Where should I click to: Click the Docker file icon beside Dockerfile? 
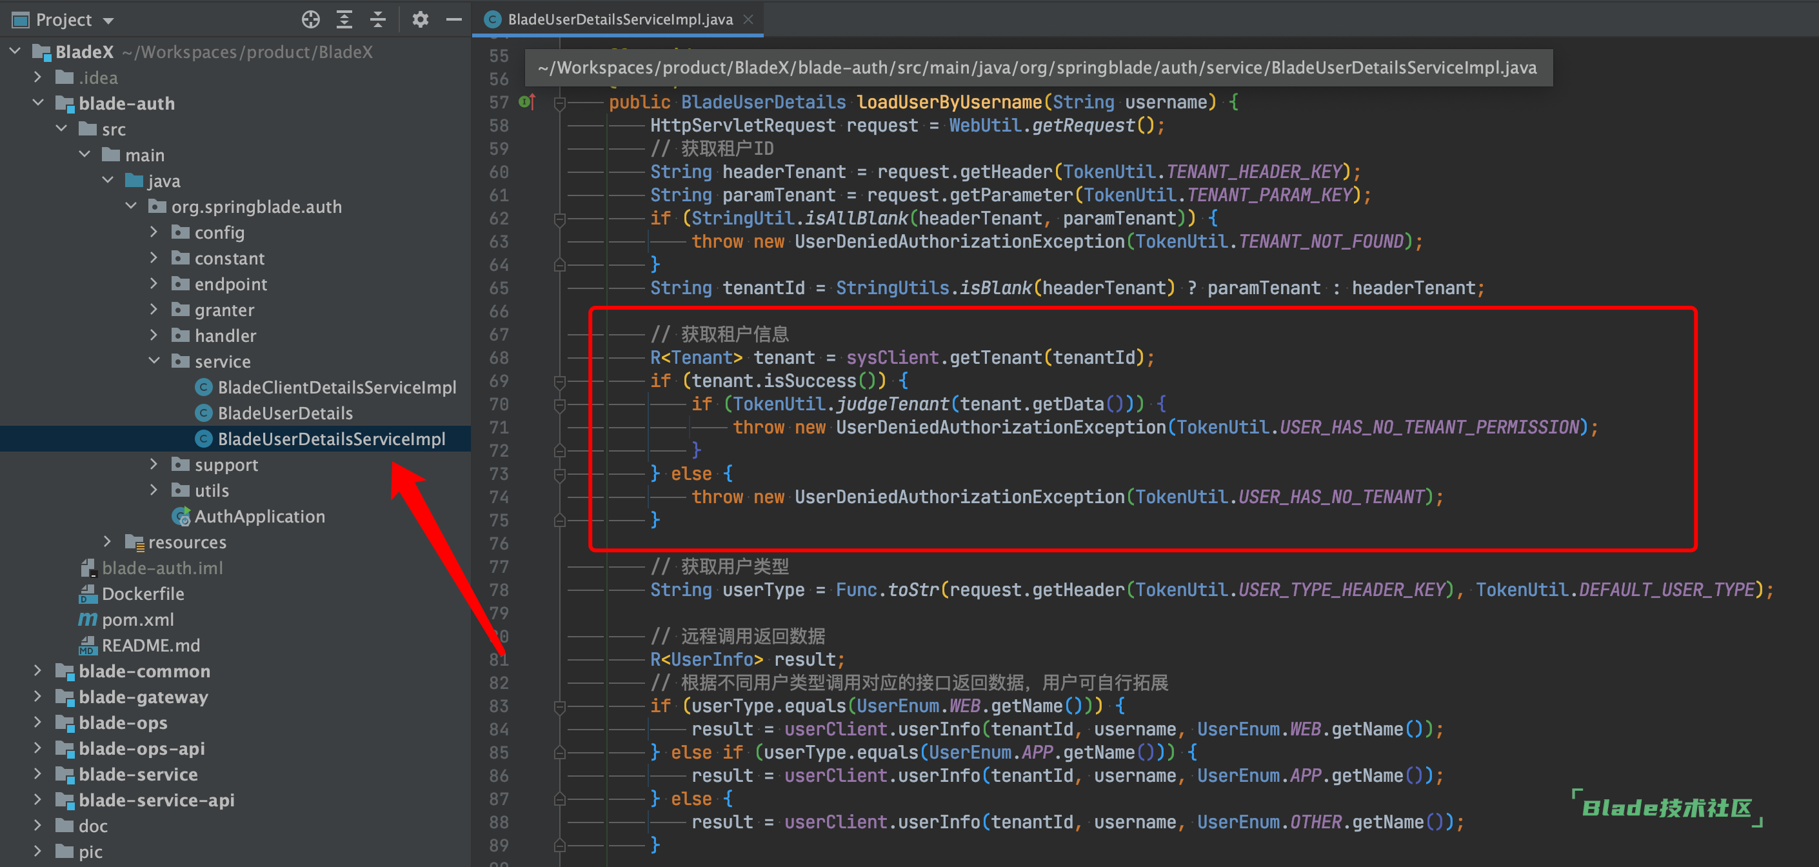[88, 593]
